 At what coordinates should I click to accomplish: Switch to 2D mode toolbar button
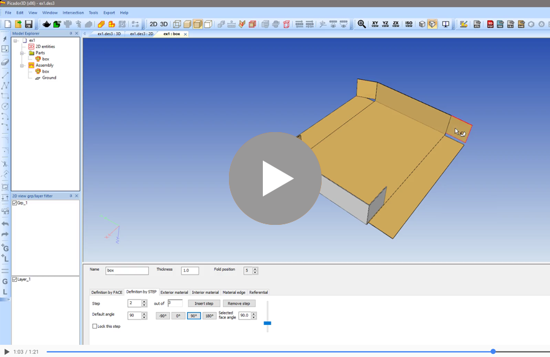click(154, 24)
